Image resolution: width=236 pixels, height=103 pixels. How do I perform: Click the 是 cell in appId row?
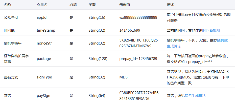click(x=71, y=17)
